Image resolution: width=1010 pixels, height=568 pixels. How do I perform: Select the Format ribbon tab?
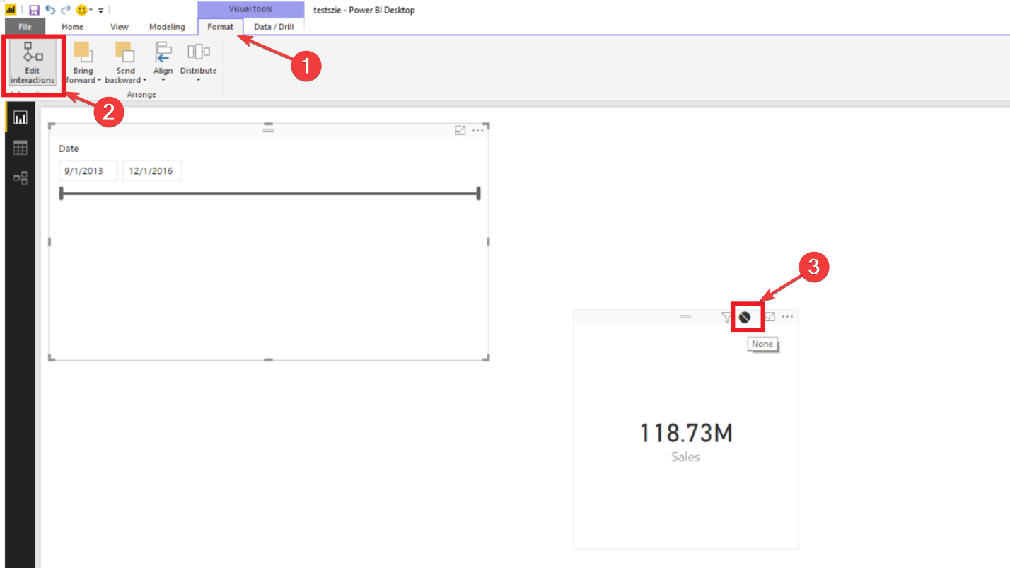click(220, 27)
